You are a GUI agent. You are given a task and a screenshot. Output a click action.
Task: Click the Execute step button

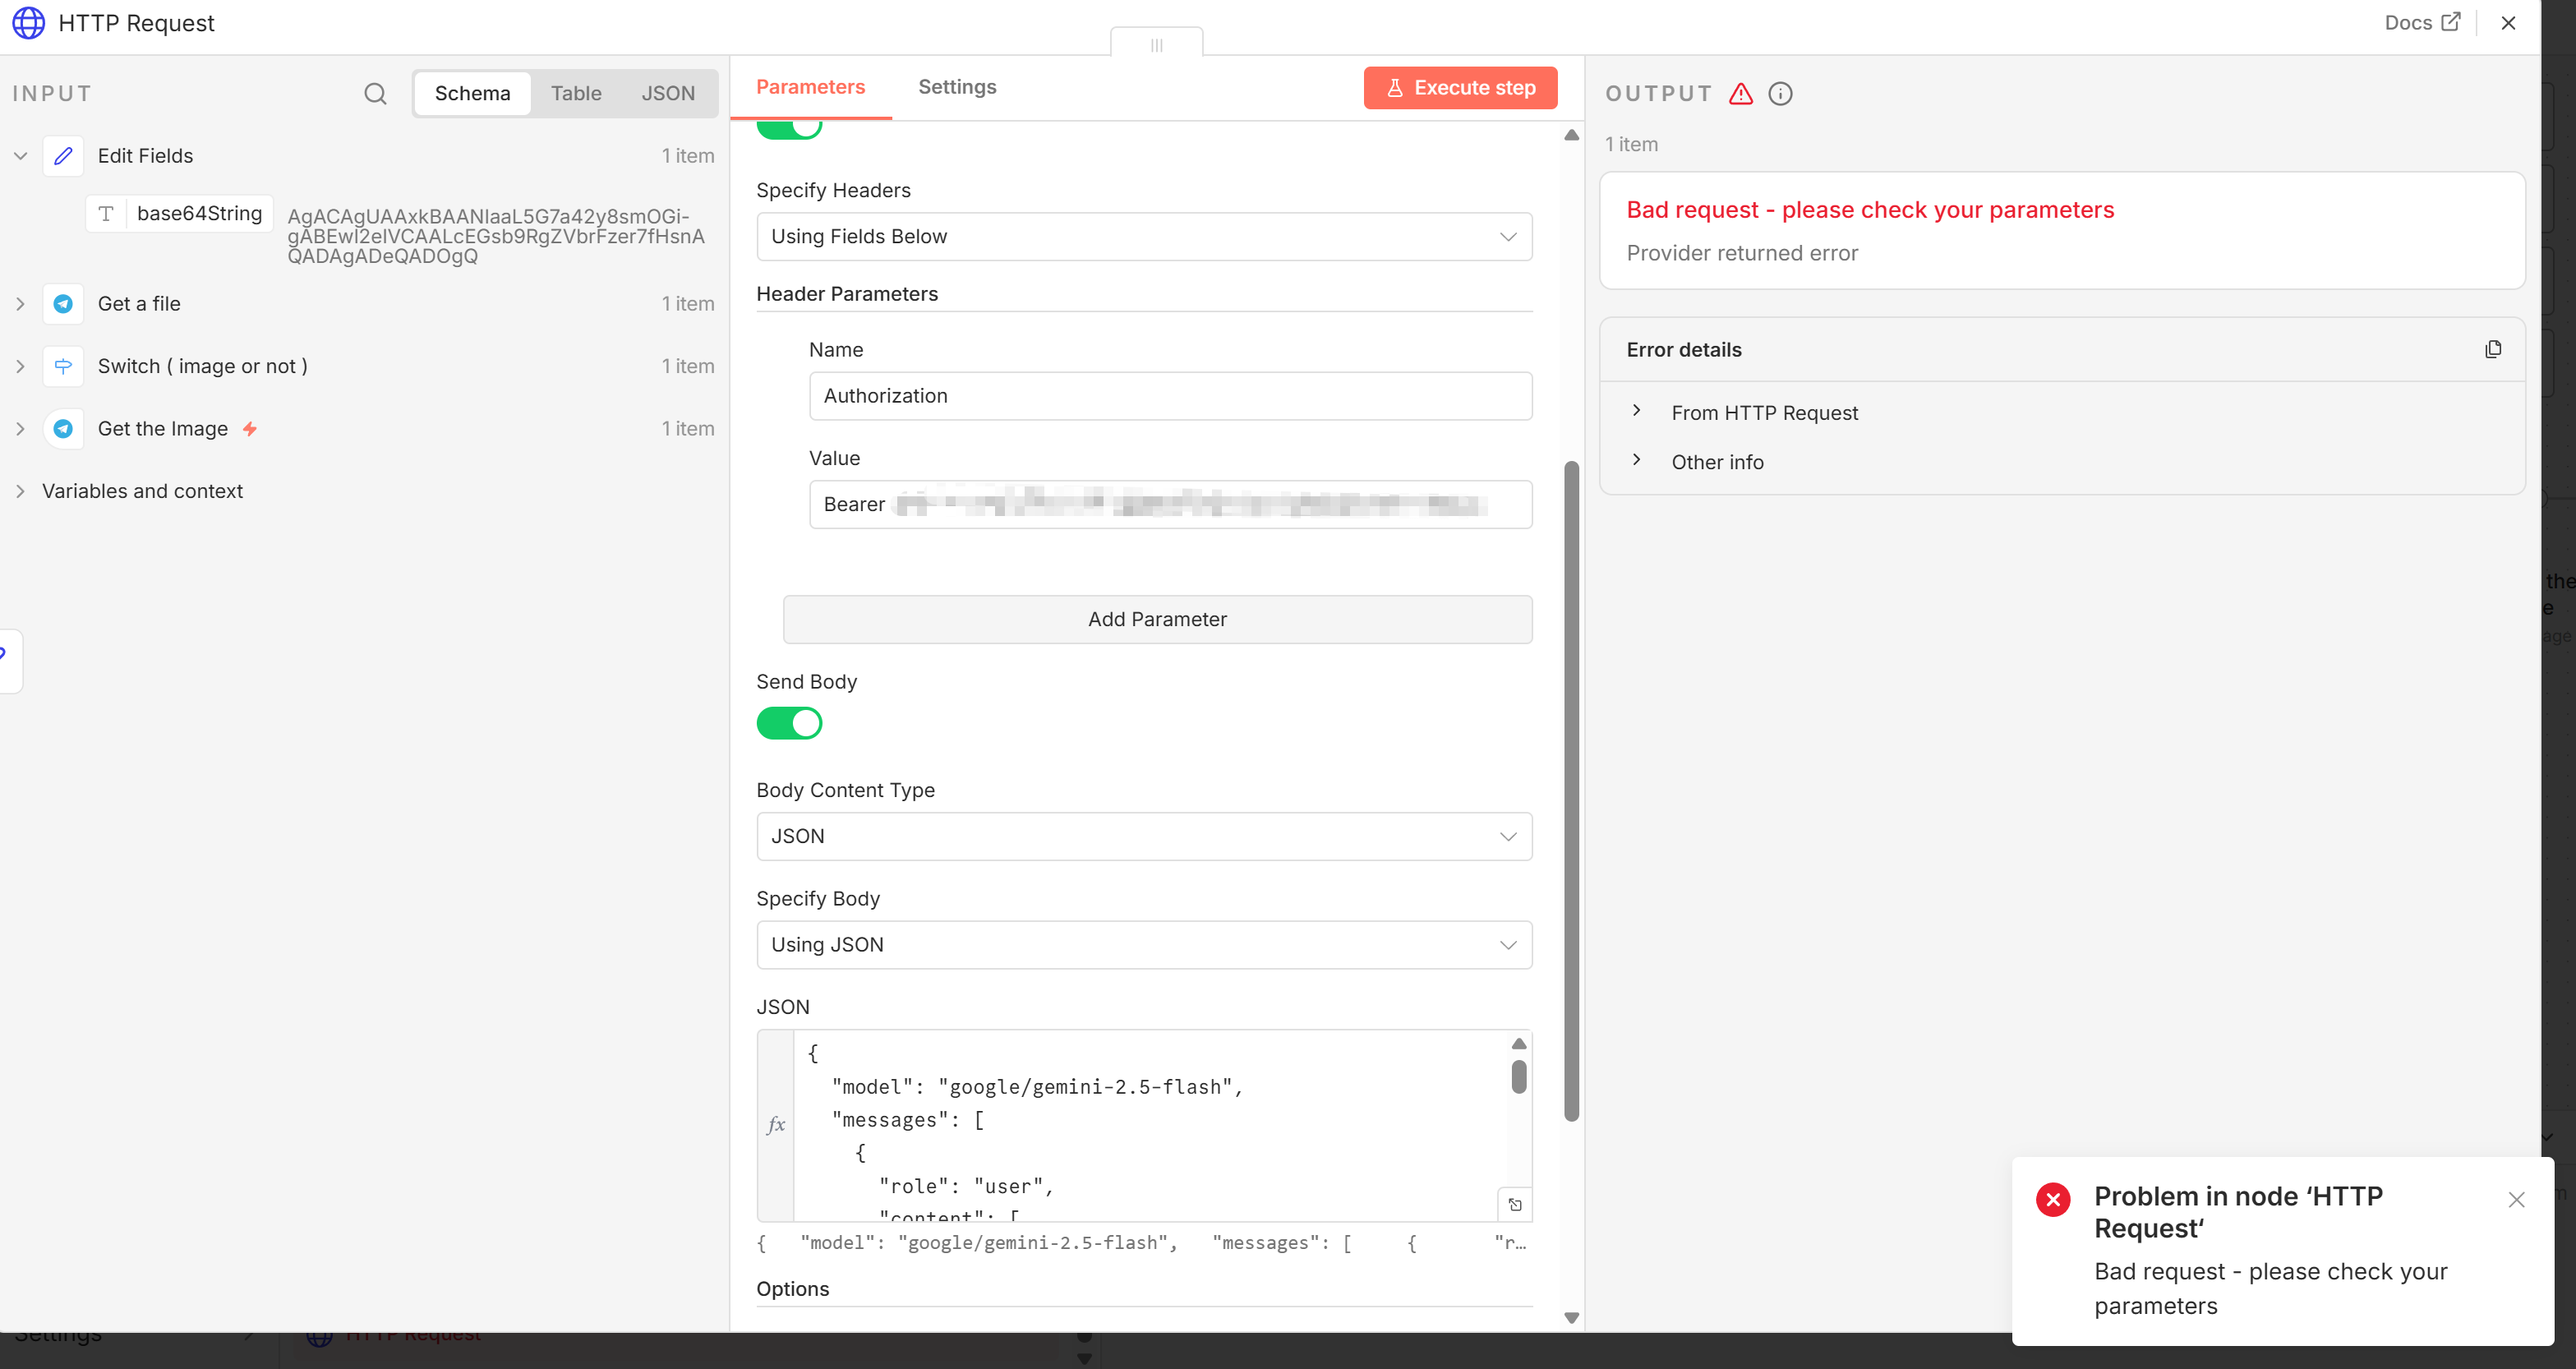tap(1460, 88)
